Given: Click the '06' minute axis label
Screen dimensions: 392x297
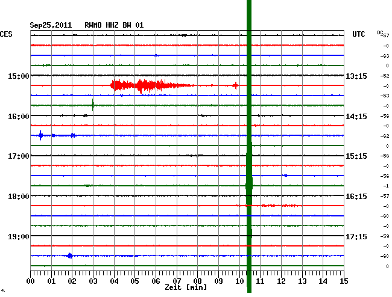Looking at the screenshot, I should (x=156, y=281).
